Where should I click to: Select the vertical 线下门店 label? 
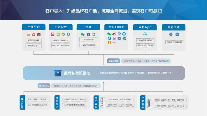22,103
